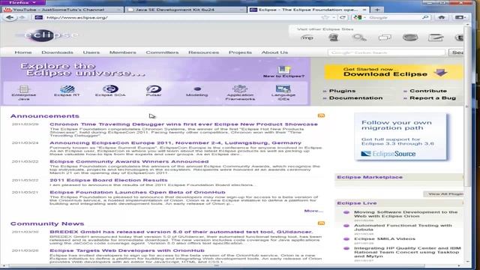Open the Members navigation item
The image size is (480, 270).
point(123,52)
